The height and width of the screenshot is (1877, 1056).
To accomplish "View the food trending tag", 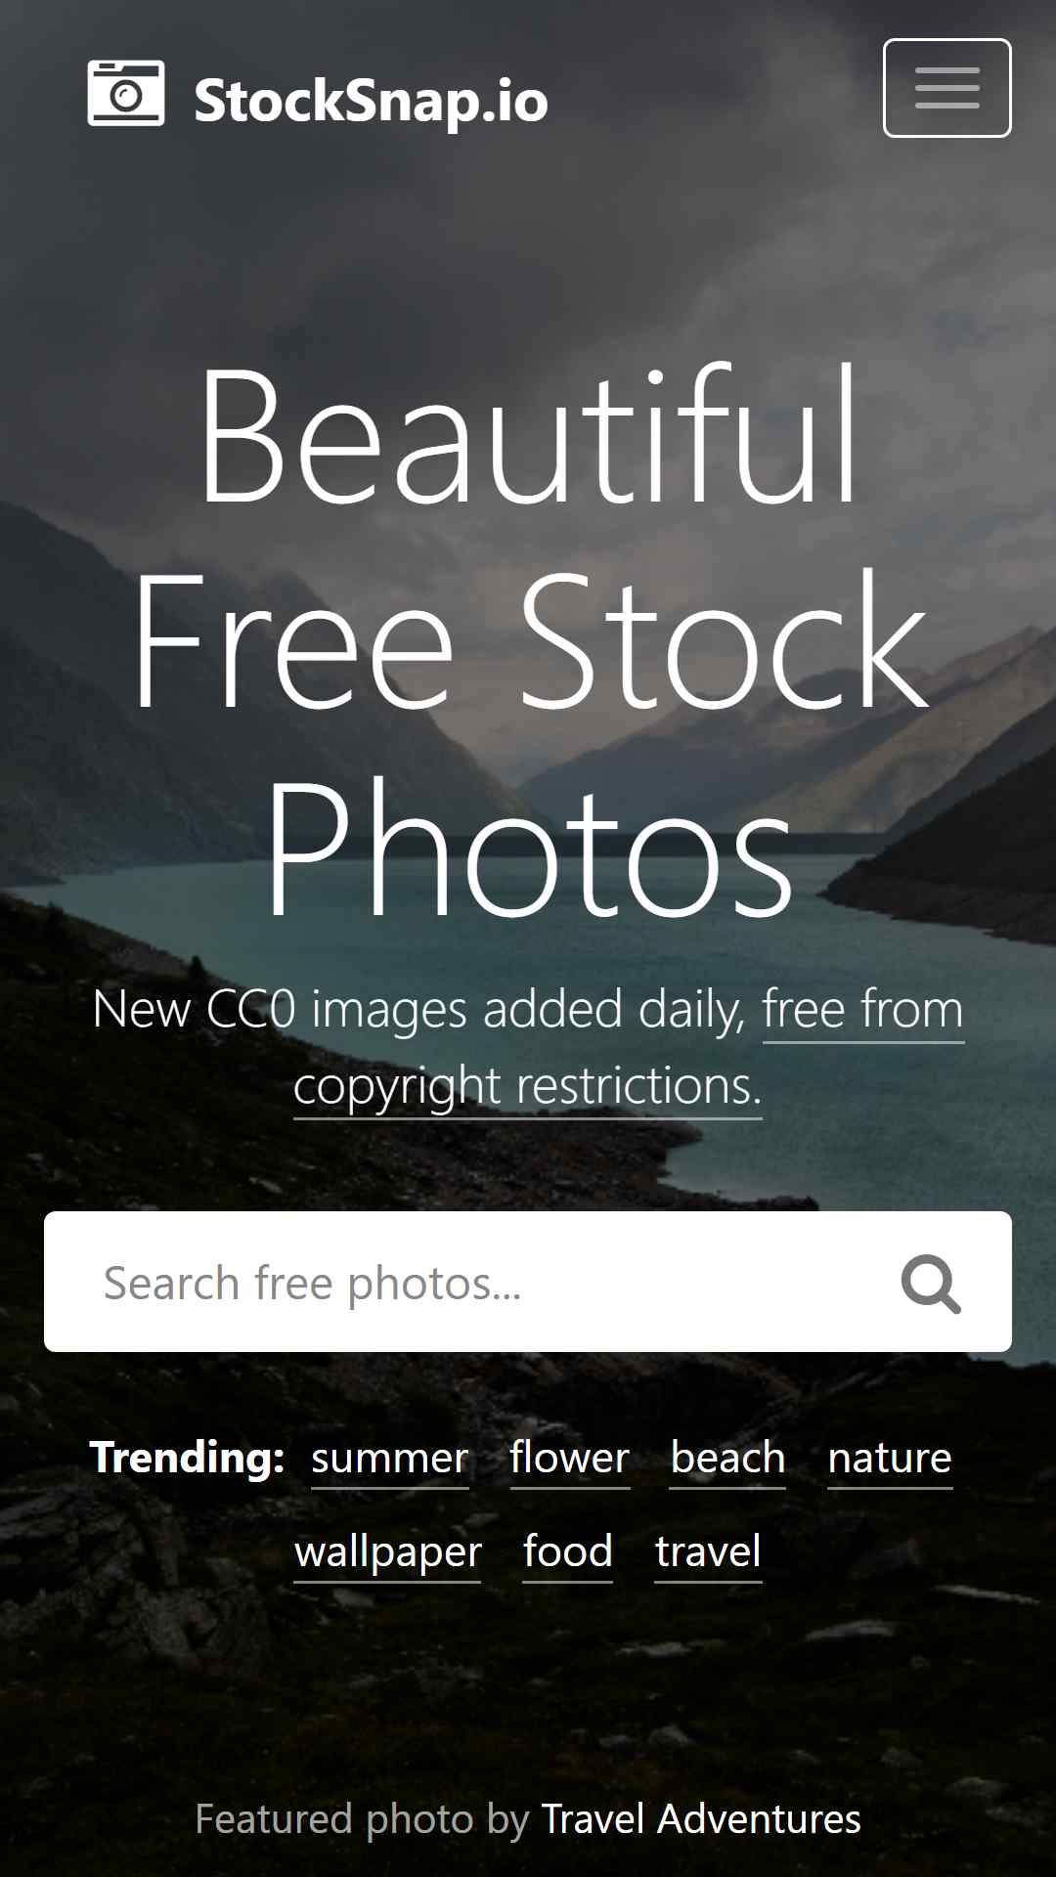I will 568,1552.
